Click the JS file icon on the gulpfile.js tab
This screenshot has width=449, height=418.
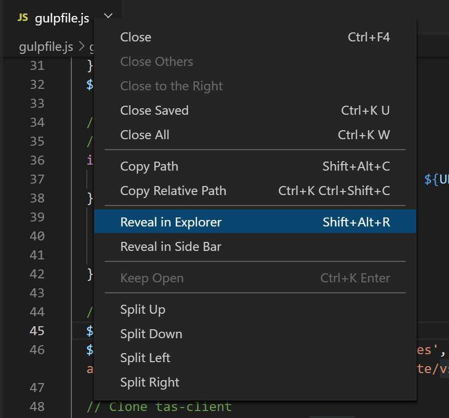click(22, 18)
